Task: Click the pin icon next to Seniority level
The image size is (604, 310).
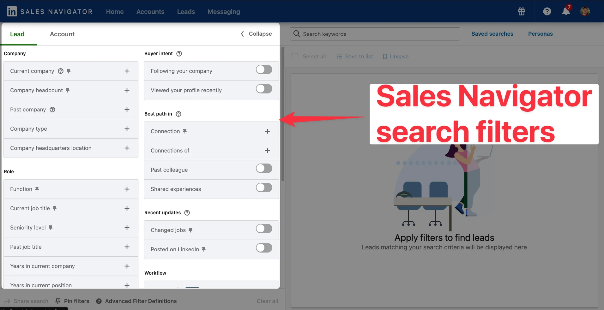Action: click(51, 228)
